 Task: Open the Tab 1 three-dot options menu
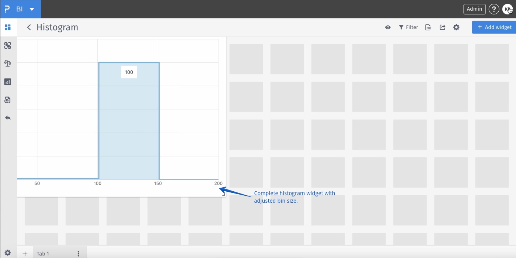tap(78, 254)
